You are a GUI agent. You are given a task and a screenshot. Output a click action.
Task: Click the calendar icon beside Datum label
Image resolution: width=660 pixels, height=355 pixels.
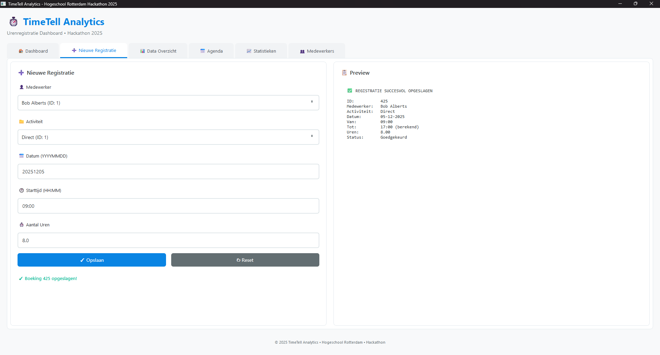point(21,156)
